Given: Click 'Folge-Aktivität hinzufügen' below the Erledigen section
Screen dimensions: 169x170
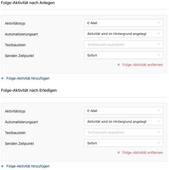Looking at the screenshot, I should [28, 166].
